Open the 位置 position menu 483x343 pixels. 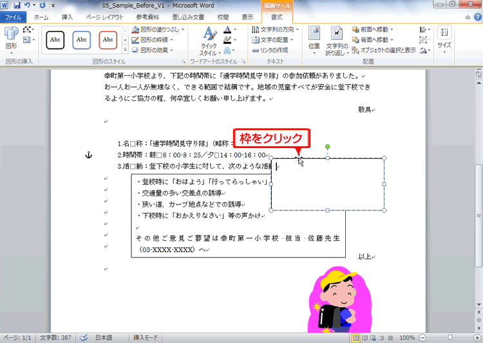pyautogui.click(x=314, y=41)
